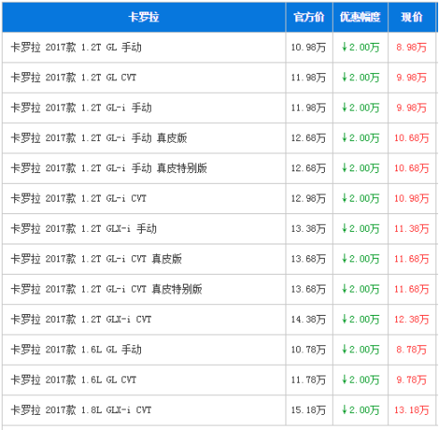
Task: Select 卡罗拉 2017款 1.6L GL 手动
Action: [x=76, y=350]
